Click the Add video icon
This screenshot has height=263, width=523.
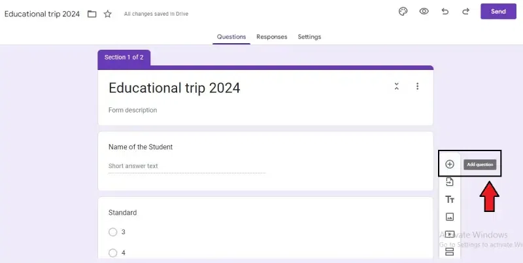[449, 234]
